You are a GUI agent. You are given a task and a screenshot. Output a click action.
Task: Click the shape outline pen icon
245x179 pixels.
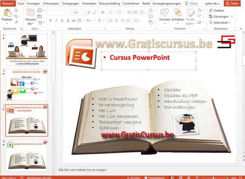coord(199,16)
